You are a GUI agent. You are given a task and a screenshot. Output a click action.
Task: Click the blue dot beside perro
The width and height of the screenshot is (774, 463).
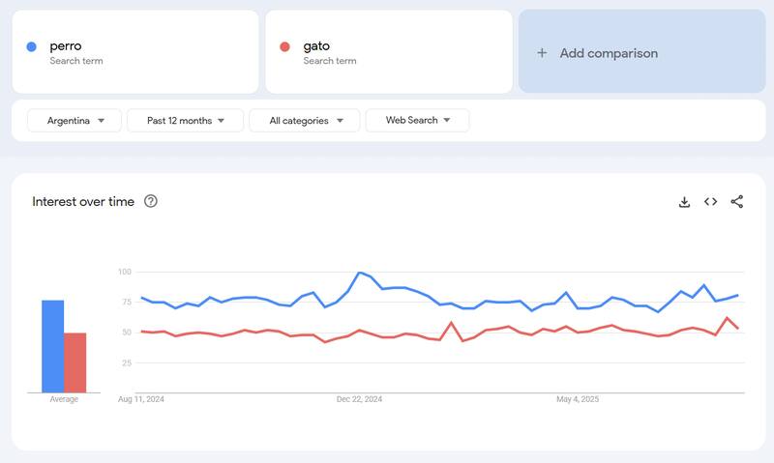tap(32, 46)
